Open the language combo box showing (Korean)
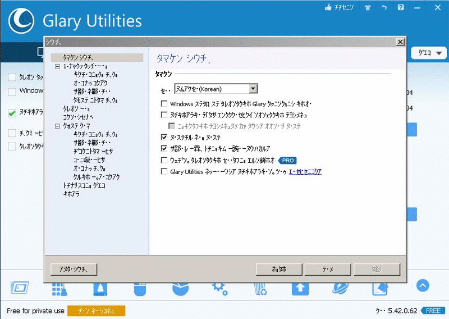Screen dimensions: 449x319 coord(216,89)
